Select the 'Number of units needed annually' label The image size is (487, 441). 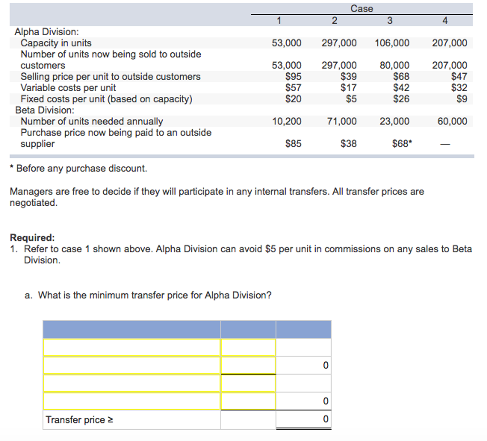coord(92,121)
